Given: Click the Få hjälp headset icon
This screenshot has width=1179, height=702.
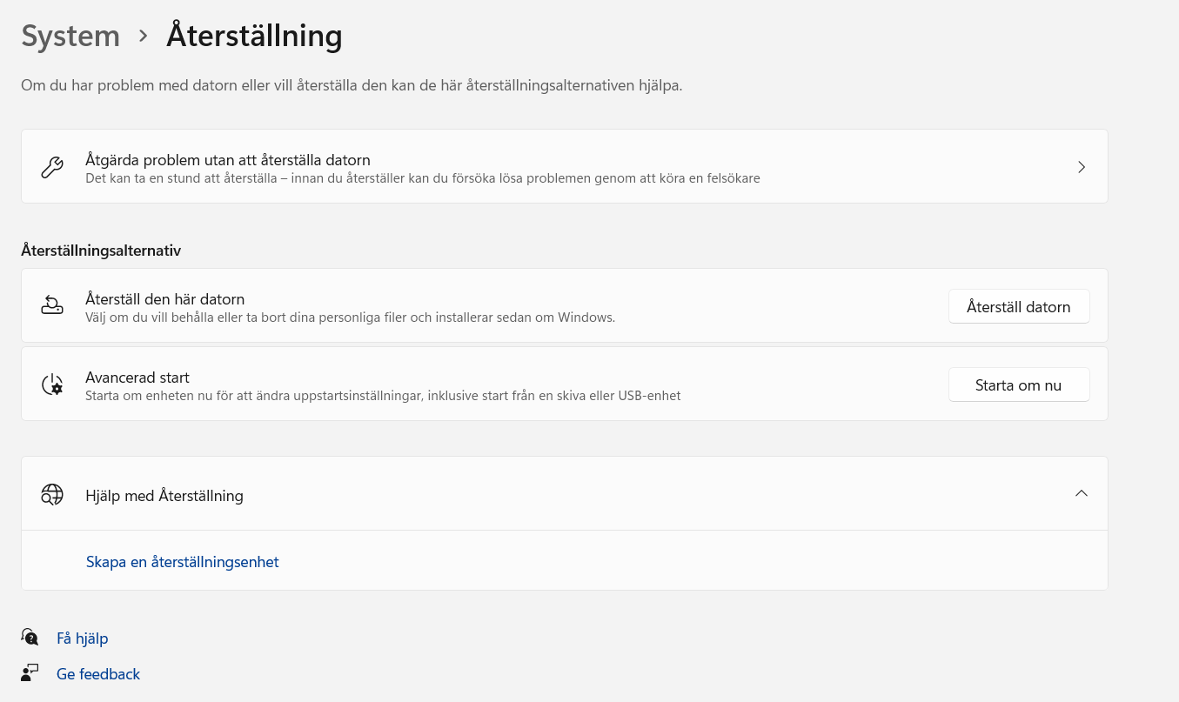Looking at the screenshot, I should (x=30, y=638).
